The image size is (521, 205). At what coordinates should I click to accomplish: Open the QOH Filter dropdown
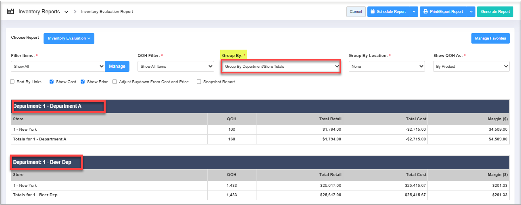175,67
